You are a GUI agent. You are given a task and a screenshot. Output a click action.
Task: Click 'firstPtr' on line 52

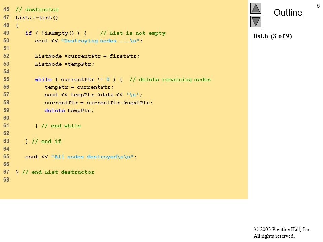(x=123, y=56)
